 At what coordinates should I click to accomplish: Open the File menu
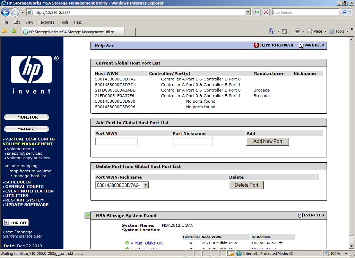5,22
